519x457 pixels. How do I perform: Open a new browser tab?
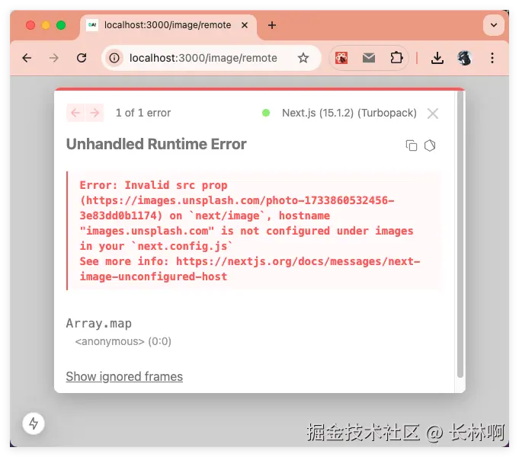click(x=272, y=25)
